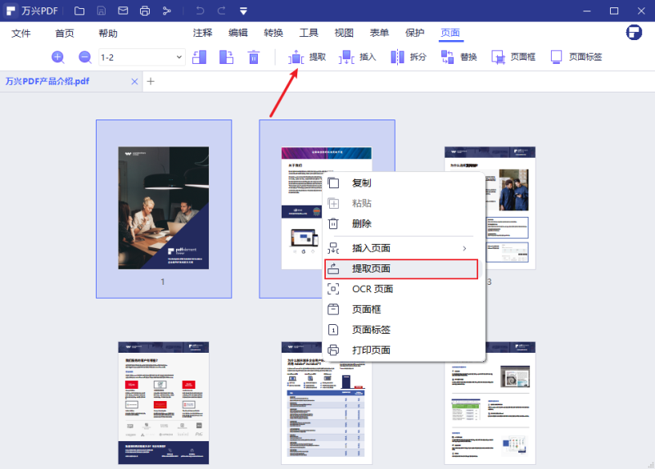Viewport: 655px width, 469px height.
Task: Click the zoom out magnifier icon
Action: point(85,56)
